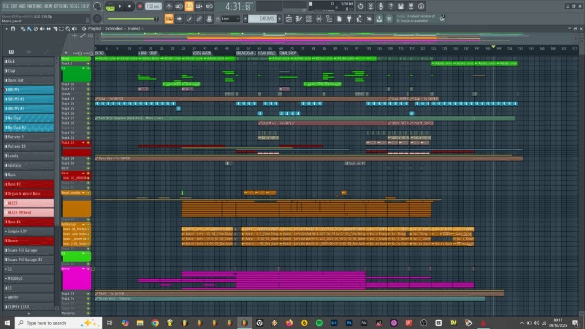Image resolution: width=585 pixels, height=329 pixels.
Task: Open the Playlist options arrow menu
Action: (x=83, y=29)
